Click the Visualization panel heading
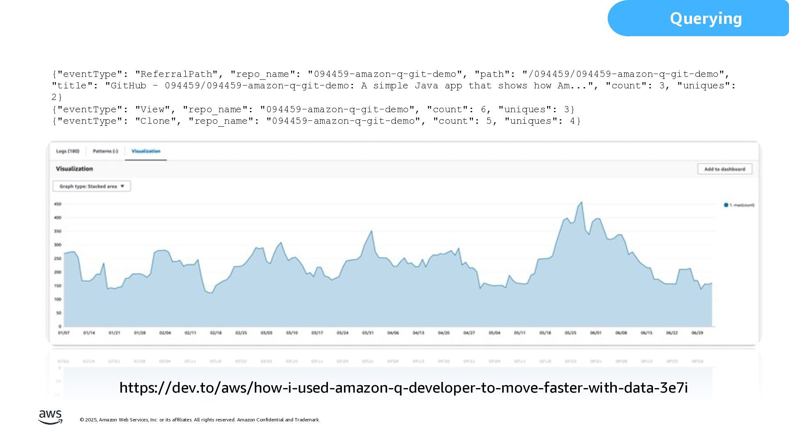This screenshot has height=444, width=789. point(74,169)
